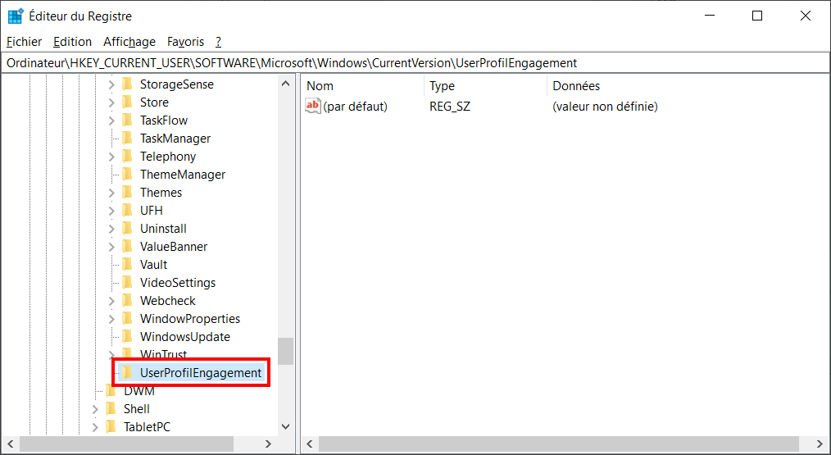Sort by the Type column header
The height and width of the screenshot is (455, 831).
(485, 85)
